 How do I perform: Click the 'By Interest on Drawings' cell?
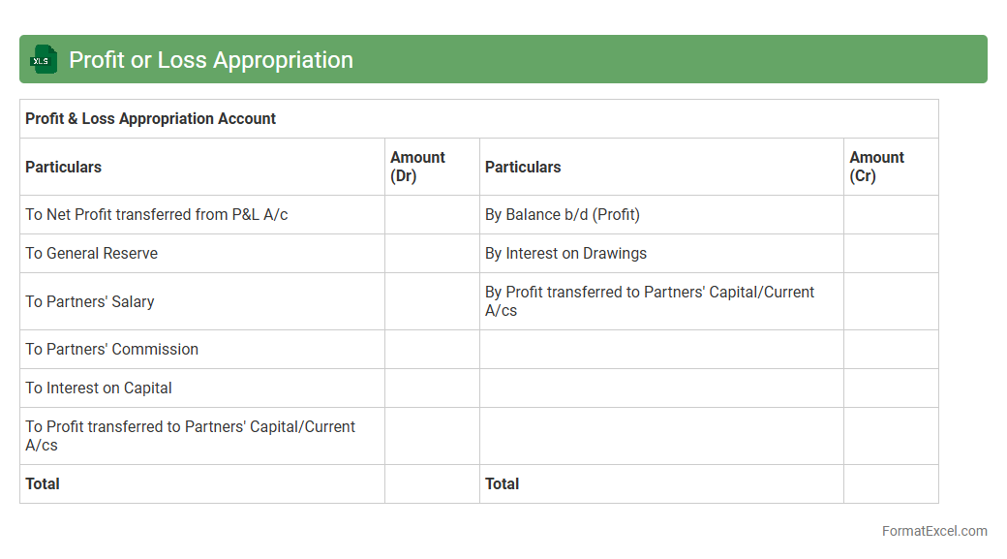565,254
